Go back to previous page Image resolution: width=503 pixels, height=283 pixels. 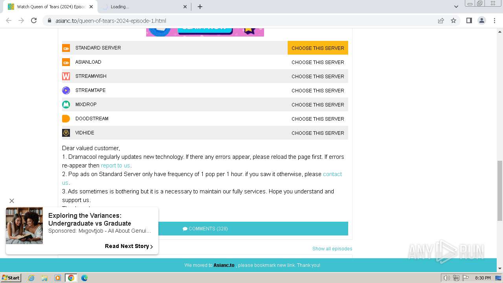(x=9, y=21)
